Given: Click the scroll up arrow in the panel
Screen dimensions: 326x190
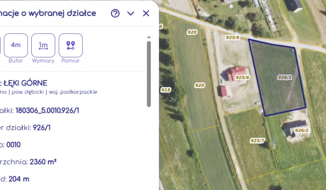Looking at the screenshot, I should pyautogui.click(x=149, y=37).
